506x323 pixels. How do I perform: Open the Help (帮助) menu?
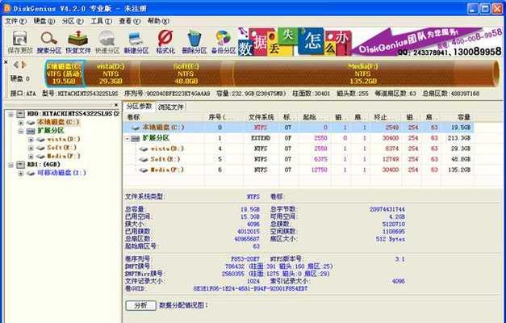coord(158,21)
